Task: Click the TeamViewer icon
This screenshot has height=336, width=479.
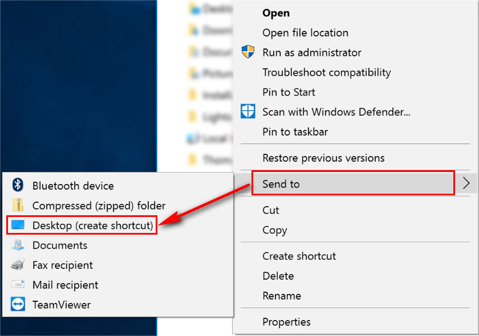Action: pyautogui.click(x=18, y=304)
